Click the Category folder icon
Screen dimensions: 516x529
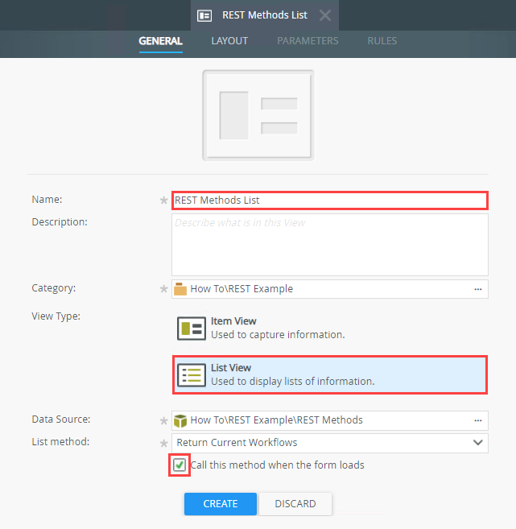(180, 289)
